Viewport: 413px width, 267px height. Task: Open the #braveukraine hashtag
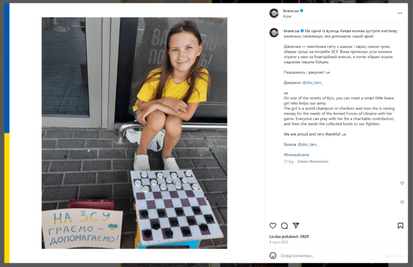coord(296,155)
